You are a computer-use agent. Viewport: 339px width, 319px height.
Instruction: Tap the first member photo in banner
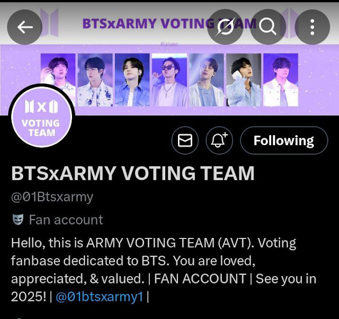(58, 80)
